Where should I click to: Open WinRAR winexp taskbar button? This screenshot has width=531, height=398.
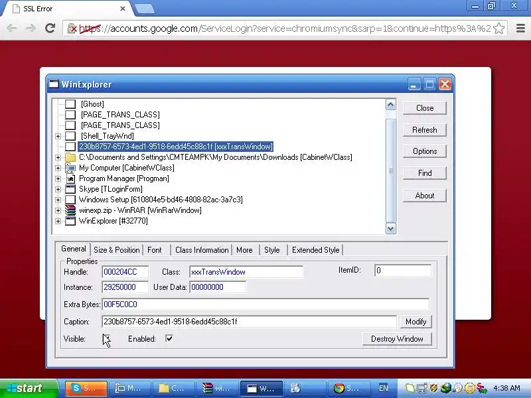pos(218,388)
